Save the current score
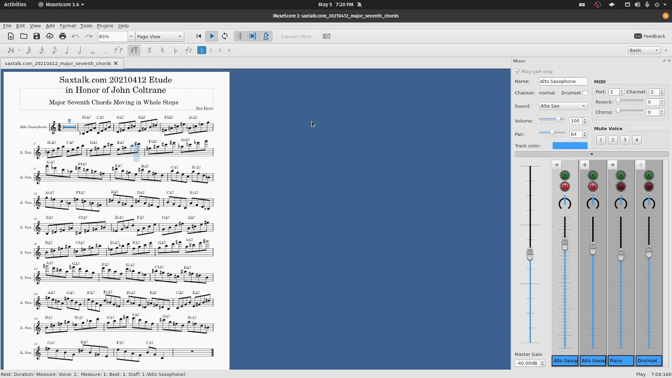This screenshot has width=672, height=378. pos(36,36)
